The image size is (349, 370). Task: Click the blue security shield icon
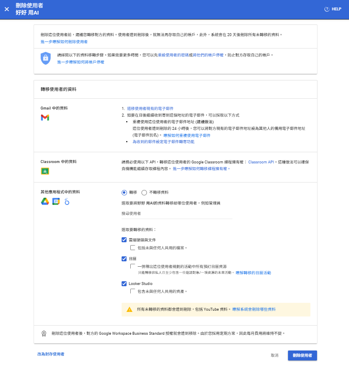coord(45,58)
